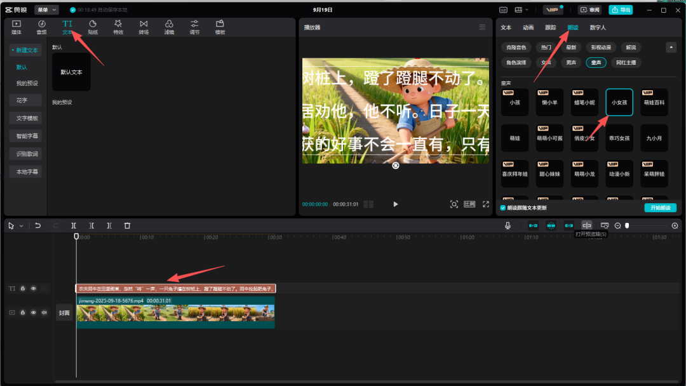Select the 乖巧女孩 voice card
The width and height of the screenshot is (686, 386).
click(619, 138)
